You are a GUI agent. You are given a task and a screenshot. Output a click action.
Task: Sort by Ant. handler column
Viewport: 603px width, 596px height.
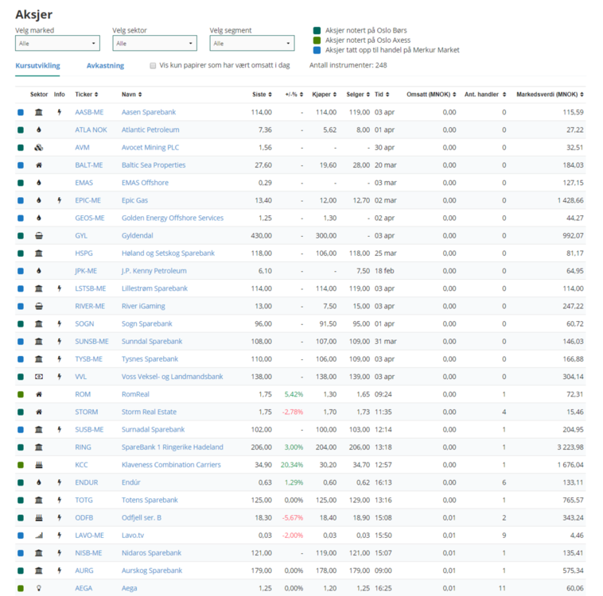coord(485,95)
